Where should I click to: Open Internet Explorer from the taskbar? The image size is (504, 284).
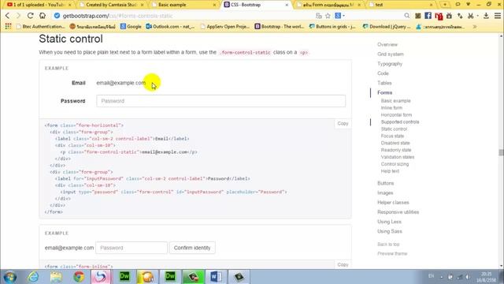coord(33,277)
